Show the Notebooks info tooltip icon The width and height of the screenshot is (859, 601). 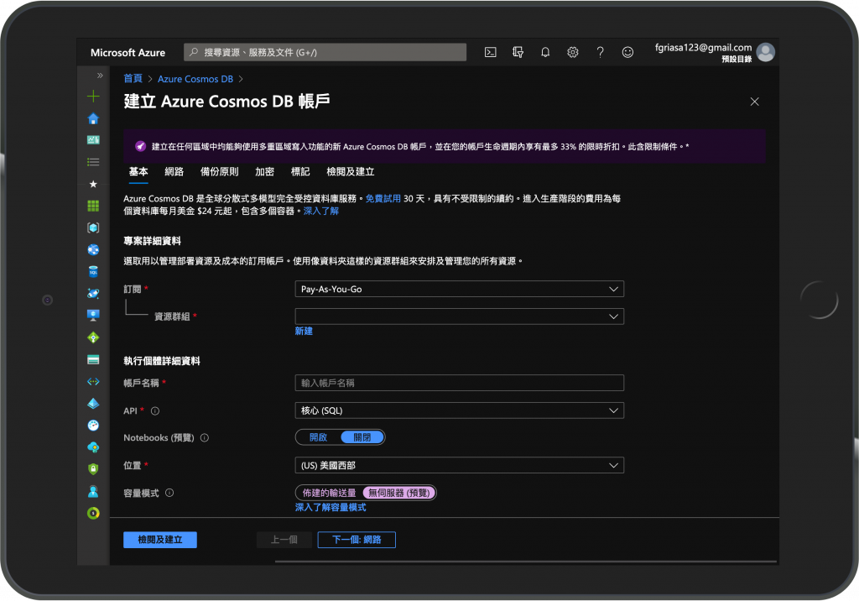pyautogui.click(x=205, y=437)
